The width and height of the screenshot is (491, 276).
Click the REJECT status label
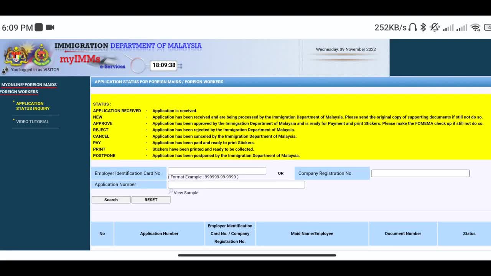[x=101, y=130]
